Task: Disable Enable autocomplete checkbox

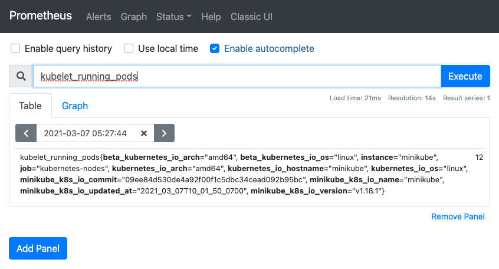Action: tap(215, 48)
